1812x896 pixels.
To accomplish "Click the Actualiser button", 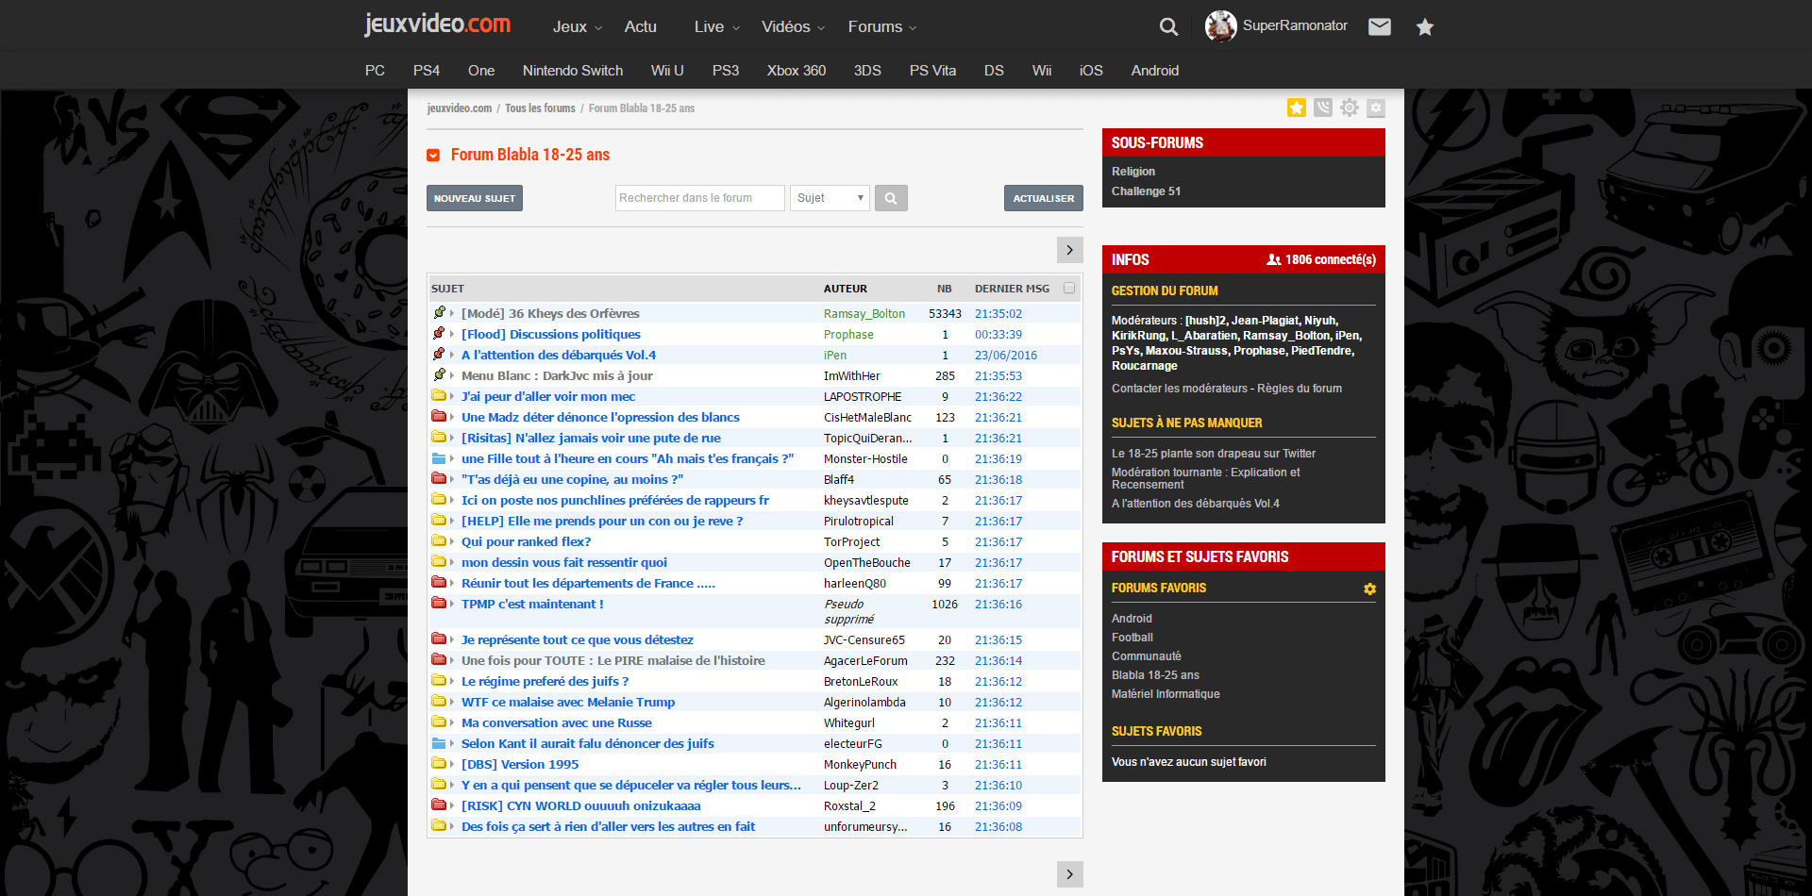I will point(1044,198).
